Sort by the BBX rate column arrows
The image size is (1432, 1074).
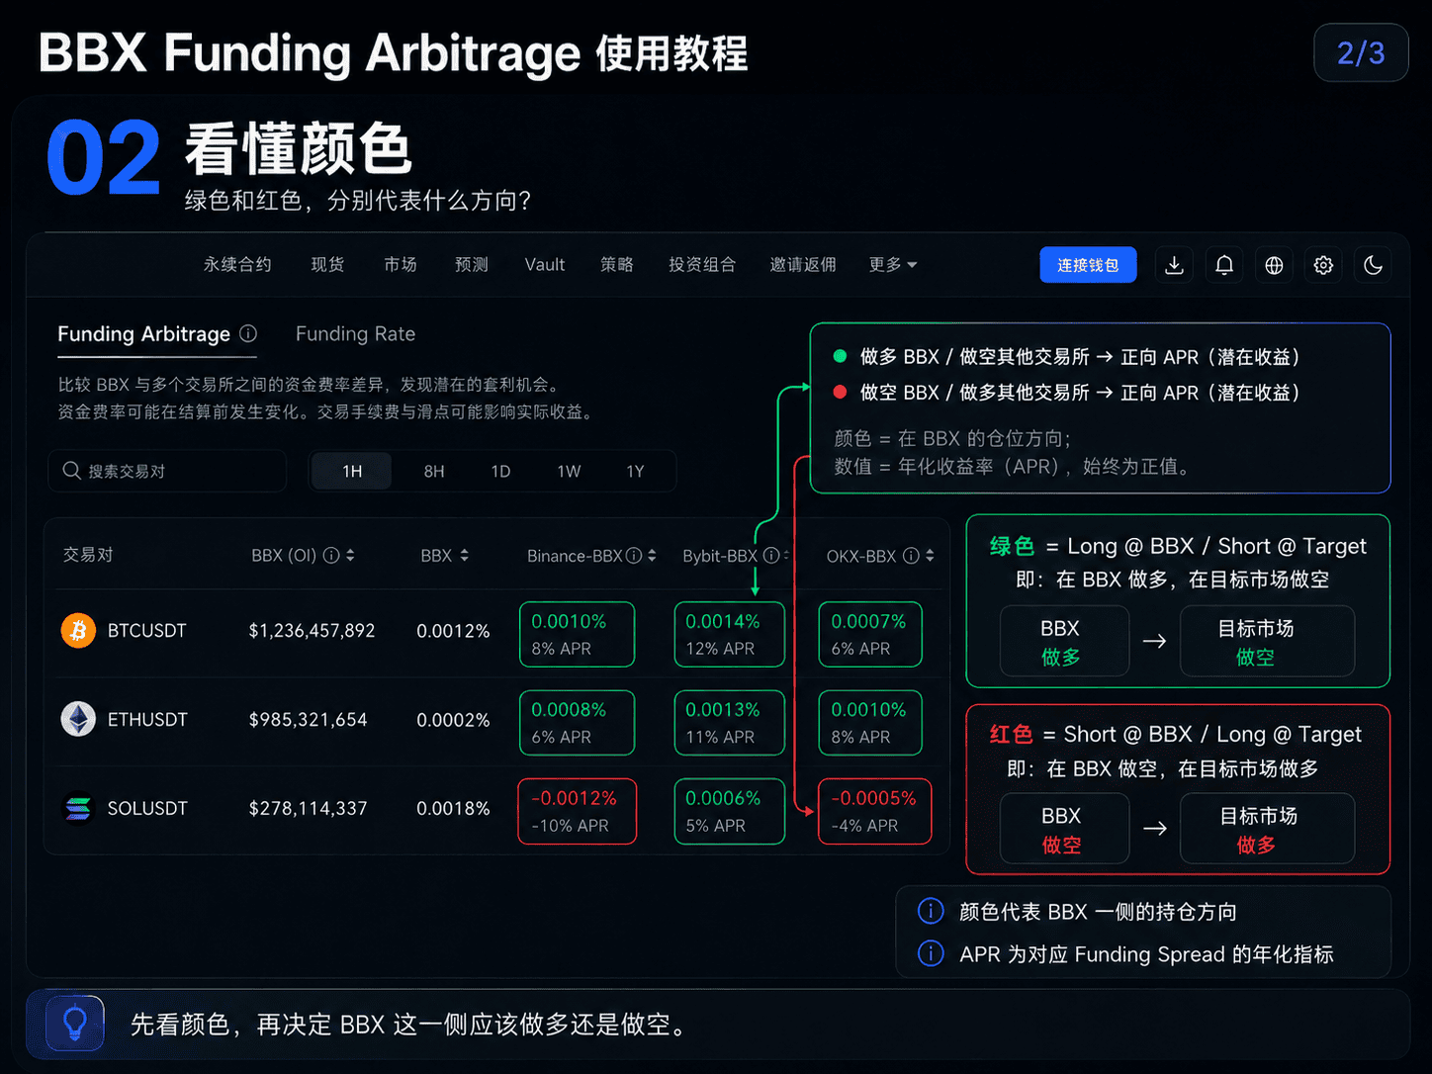click(x=465, y=556)
